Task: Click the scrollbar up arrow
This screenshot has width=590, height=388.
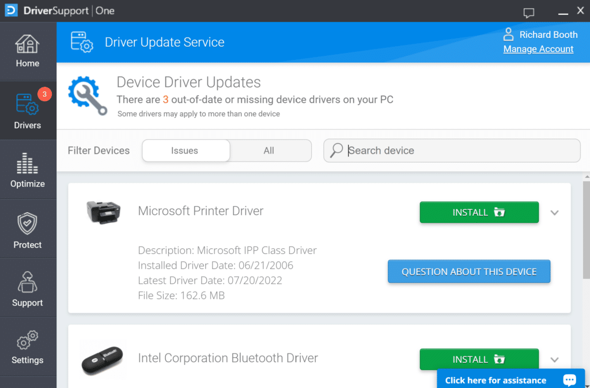Action: [x=587, y=176]
